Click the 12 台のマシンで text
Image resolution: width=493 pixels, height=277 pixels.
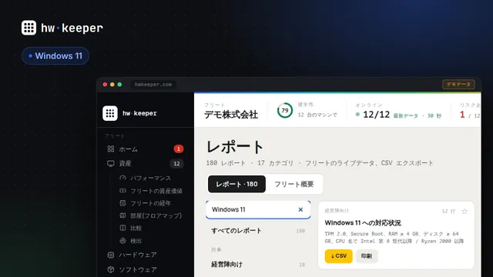coord(317,115)
